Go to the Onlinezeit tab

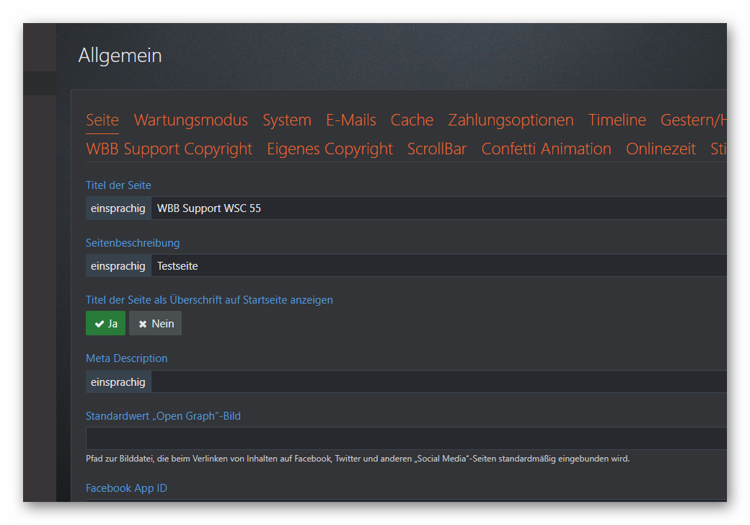(x=661, y=149)
